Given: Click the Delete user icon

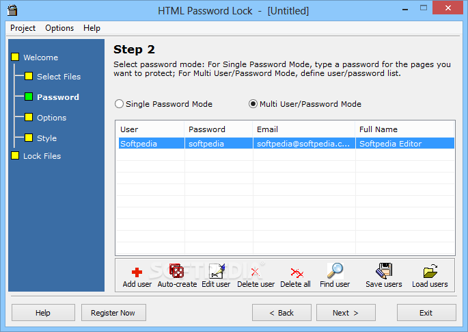Looking at the screenshot, I should (256, 272).
